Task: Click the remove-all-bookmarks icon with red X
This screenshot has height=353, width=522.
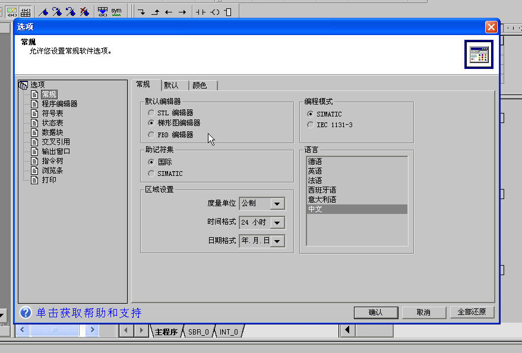Action: (85, 11)
